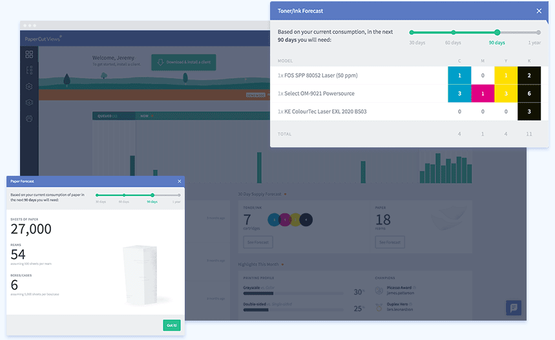Open the dashboard grid icon in sidebar
555x340 pixels.
[x=29, y=54]
